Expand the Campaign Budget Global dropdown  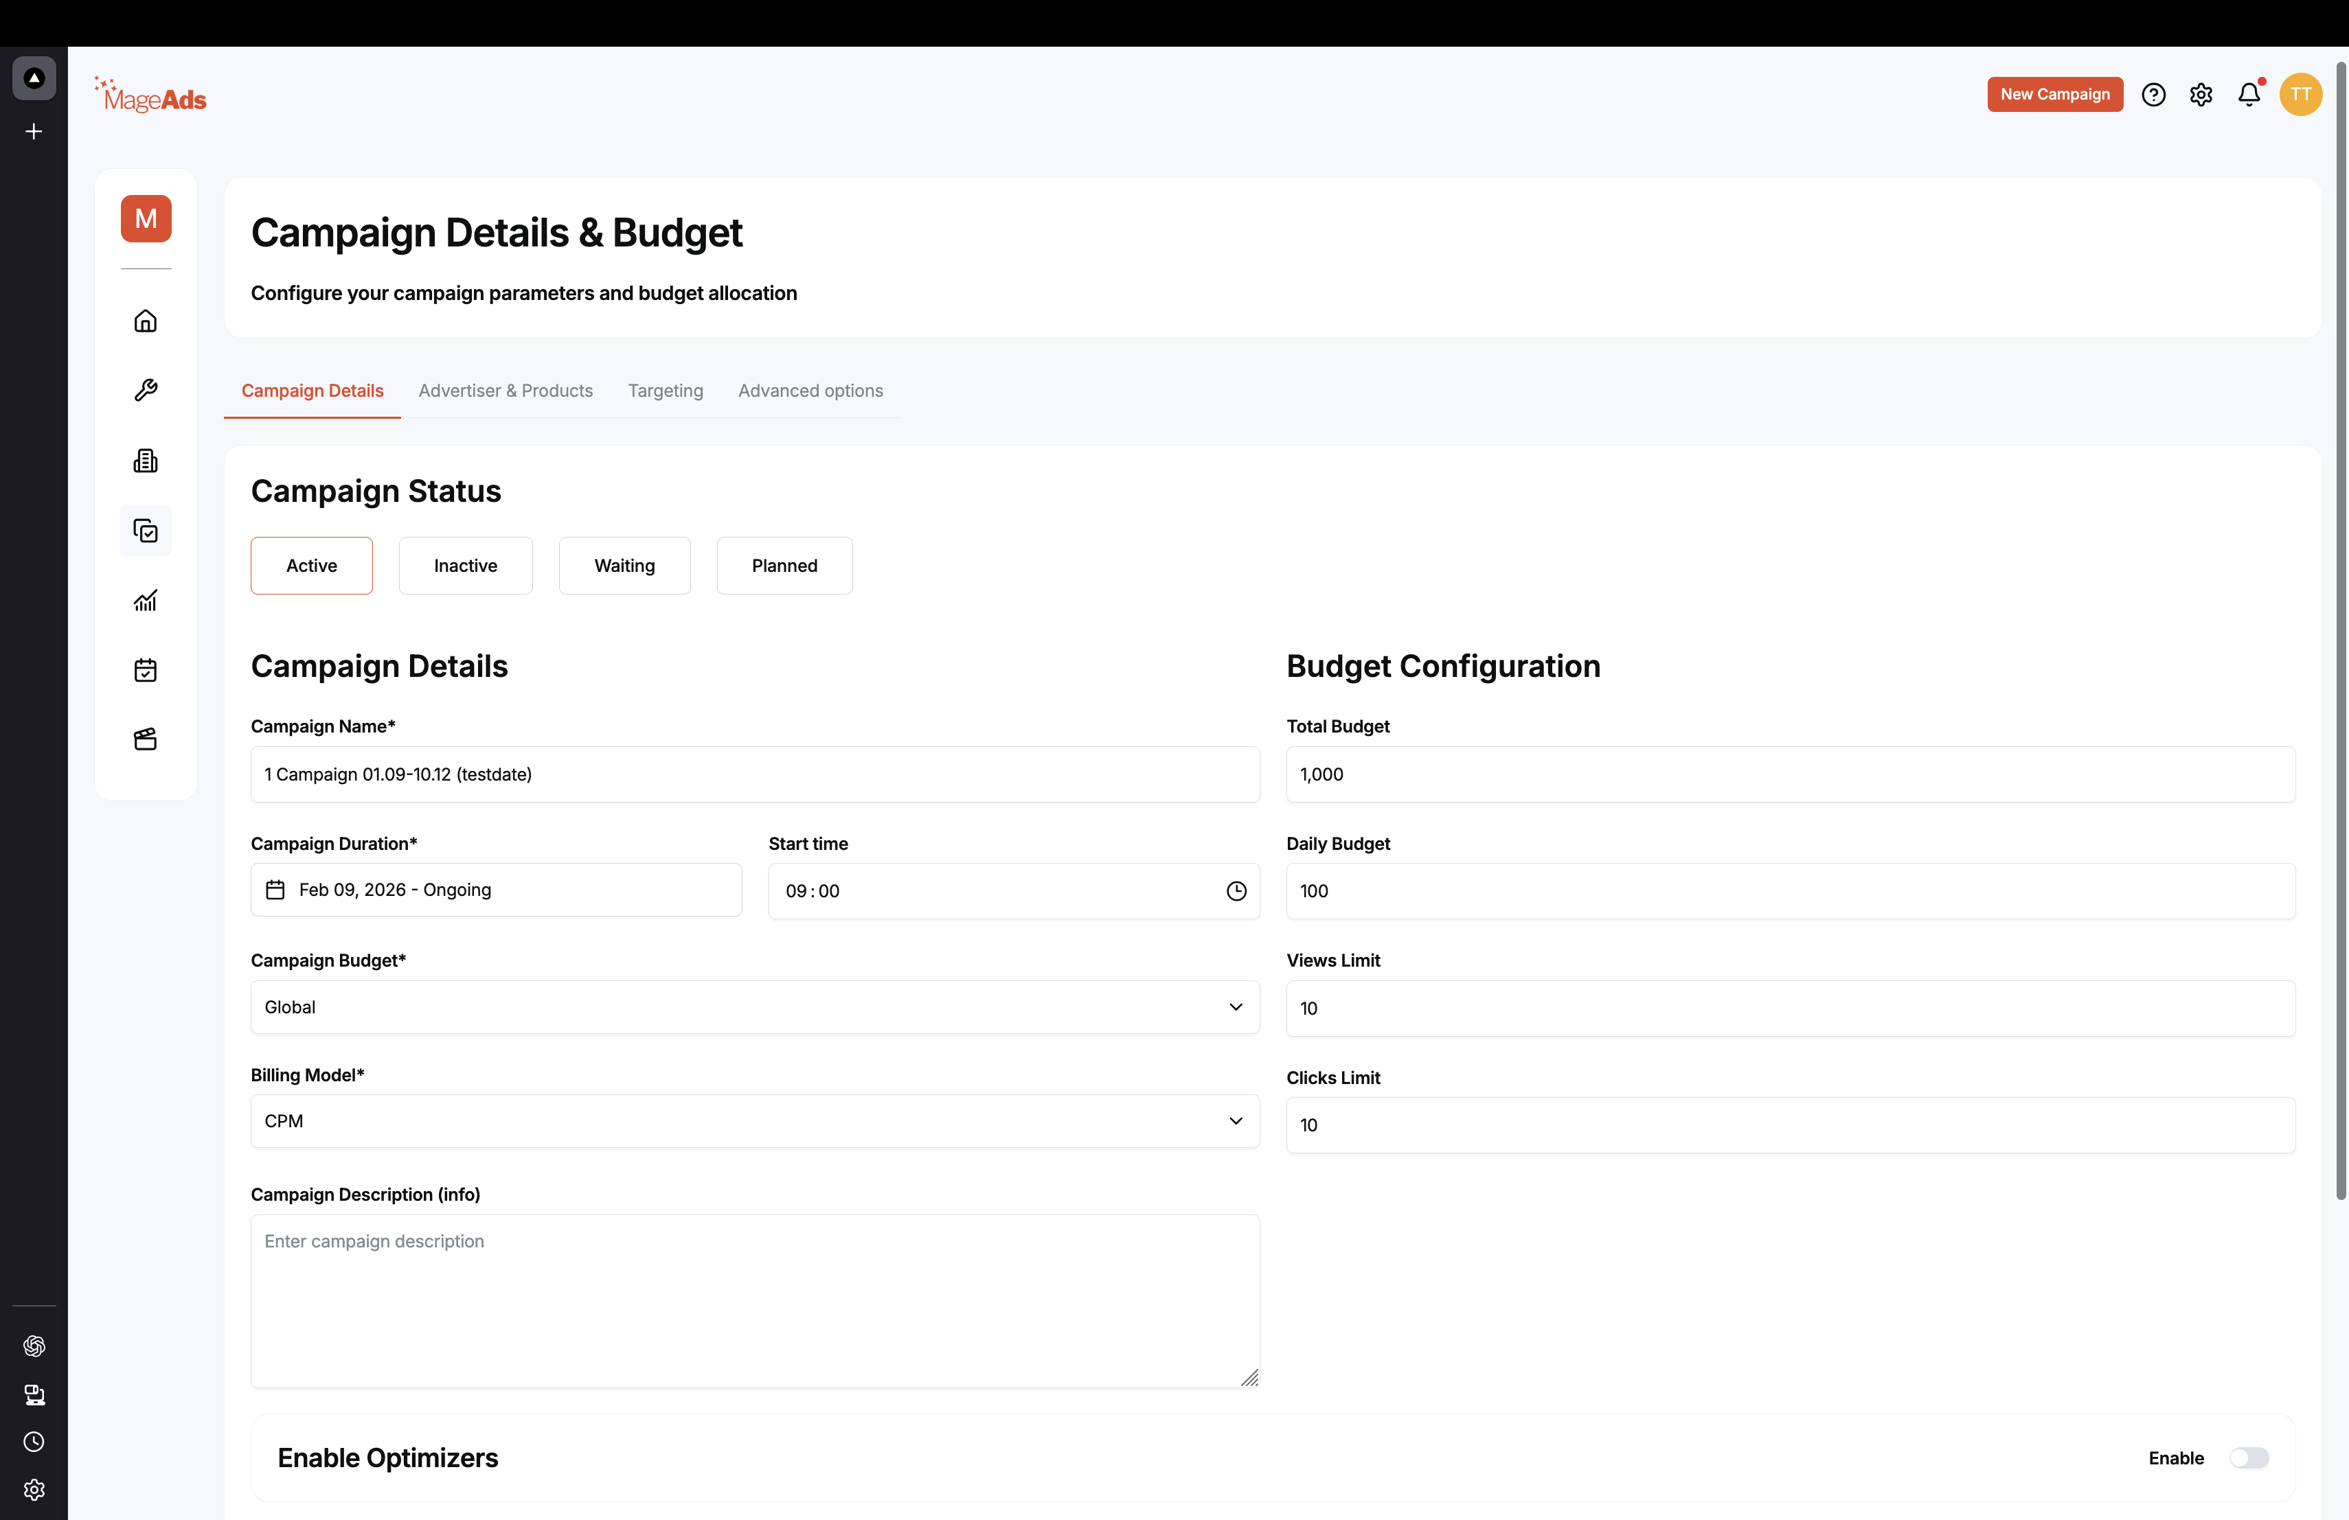(755, 1007)
